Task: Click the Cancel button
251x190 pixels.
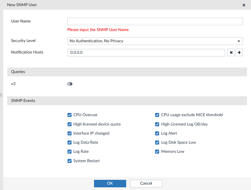Action: (x=146, y=183)
